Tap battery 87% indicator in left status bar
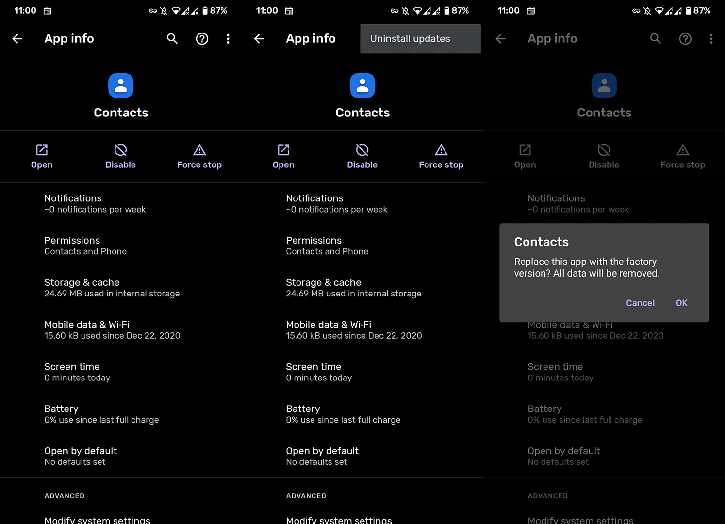Screen dimensions: 725x524 coord(215,10)
